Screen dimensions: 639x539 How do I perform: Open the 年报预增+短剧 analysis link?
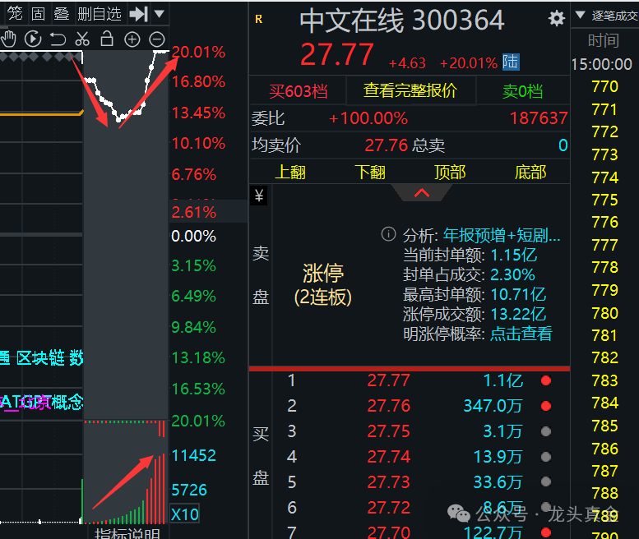[x=502, y=235]
